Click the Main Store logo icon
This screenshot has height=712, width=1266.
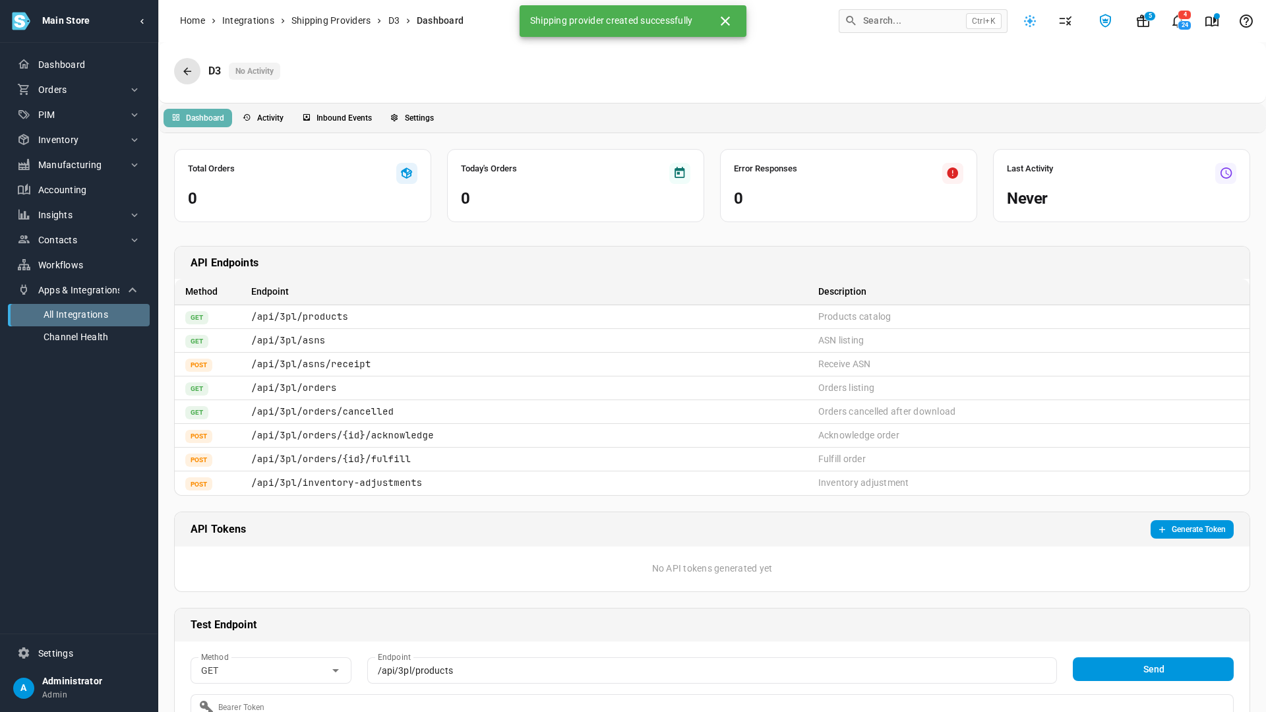click(x=21, y=21)
